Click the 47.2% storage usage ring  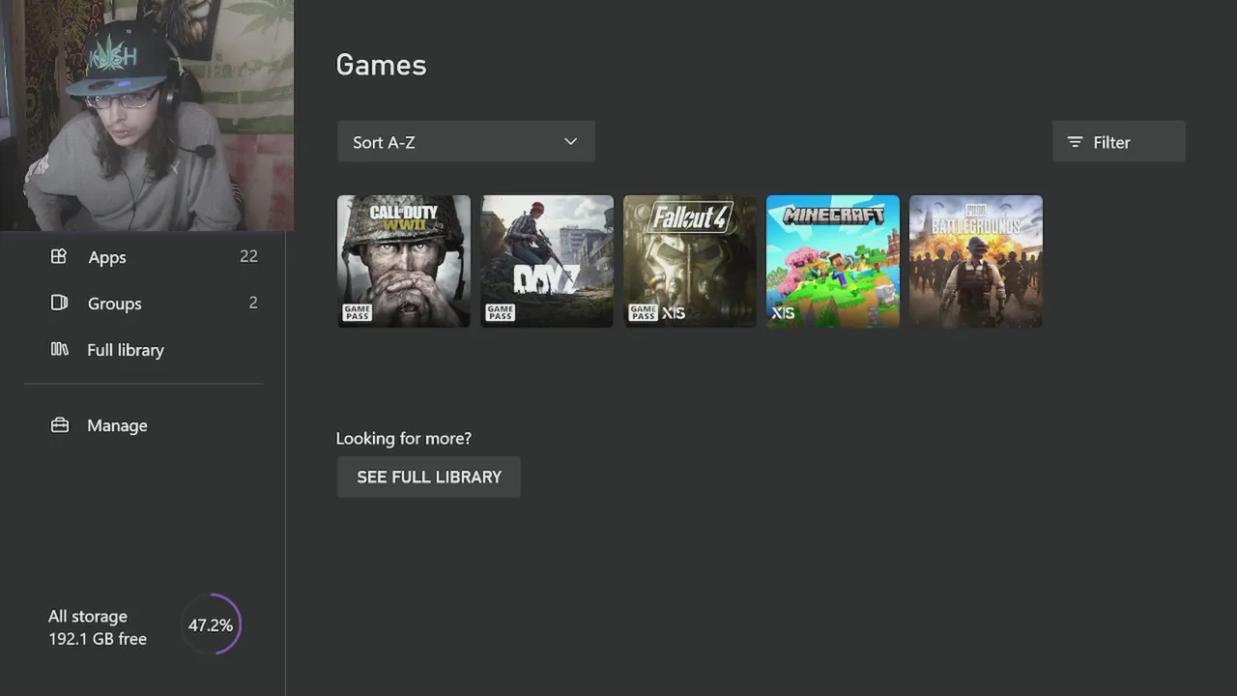(211, 625)
